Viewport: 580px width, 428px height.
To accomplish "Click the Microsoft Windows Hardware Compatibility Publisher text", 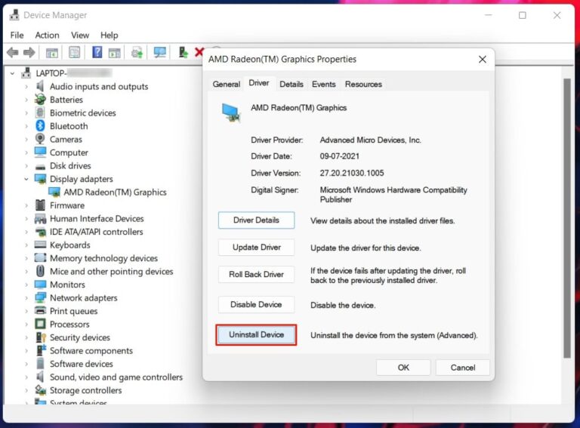I will (x=393, y=195).
